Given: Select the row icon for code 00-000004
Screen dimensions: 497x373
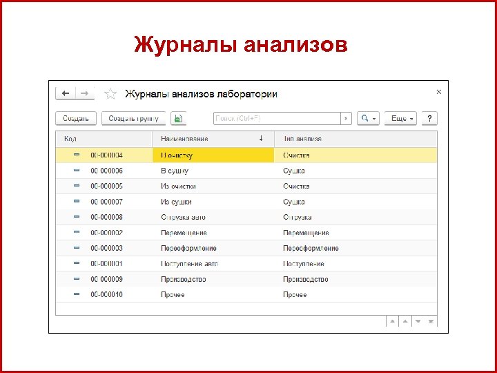Looking at the screenshot, I should pyautogui.click(x=77, y=155).
